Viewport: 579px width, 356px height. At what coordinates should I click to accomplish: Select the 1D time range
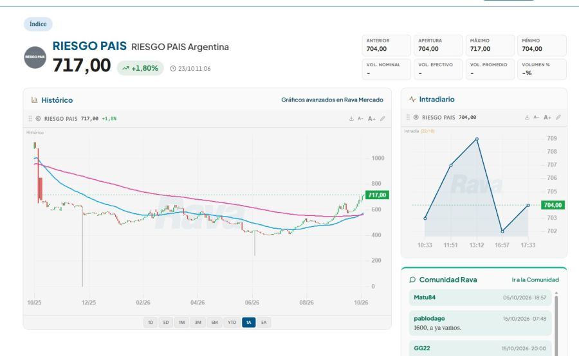coord(151,323)
